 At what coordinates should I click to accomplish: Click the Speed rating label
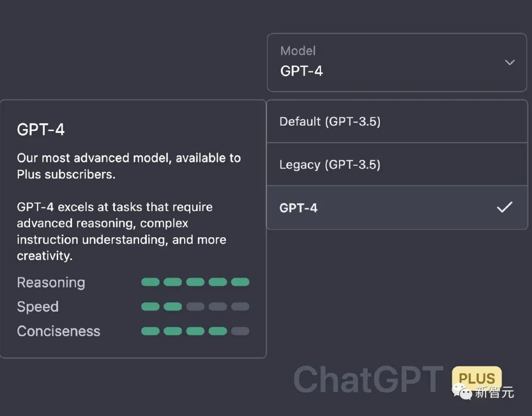[37, 307]
